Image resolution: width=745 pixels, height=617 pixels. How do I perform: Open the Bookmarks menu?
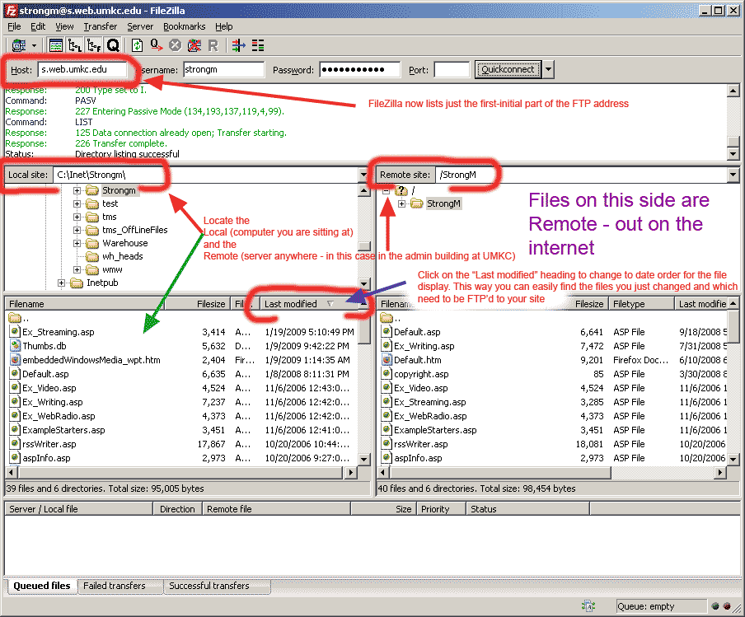pyautogui.click(x=185, y=26)
